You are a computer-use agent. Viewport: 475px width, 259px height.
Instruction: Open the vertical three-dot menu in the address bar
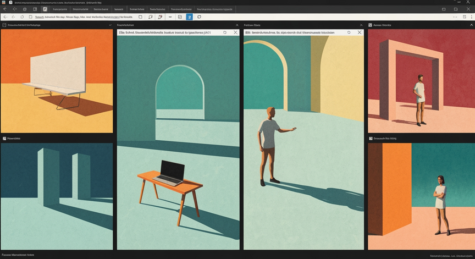[471, 17]
